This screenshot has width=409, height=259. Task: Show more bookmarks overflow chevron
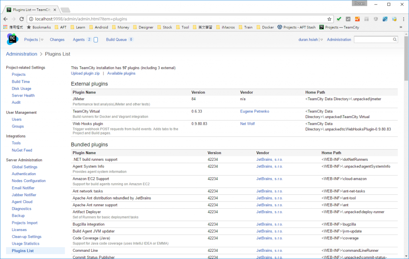pos(401,27)
